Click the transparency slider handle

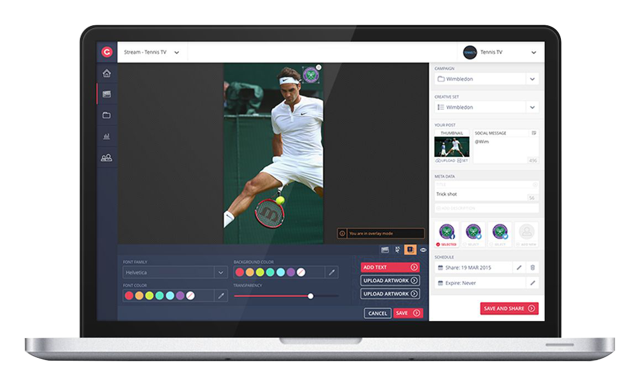point(311,296)
